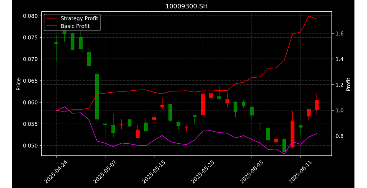The image size is (367, 188).
Task: Click the Basic Profit line's lowest point
Action: pos(284,154)
